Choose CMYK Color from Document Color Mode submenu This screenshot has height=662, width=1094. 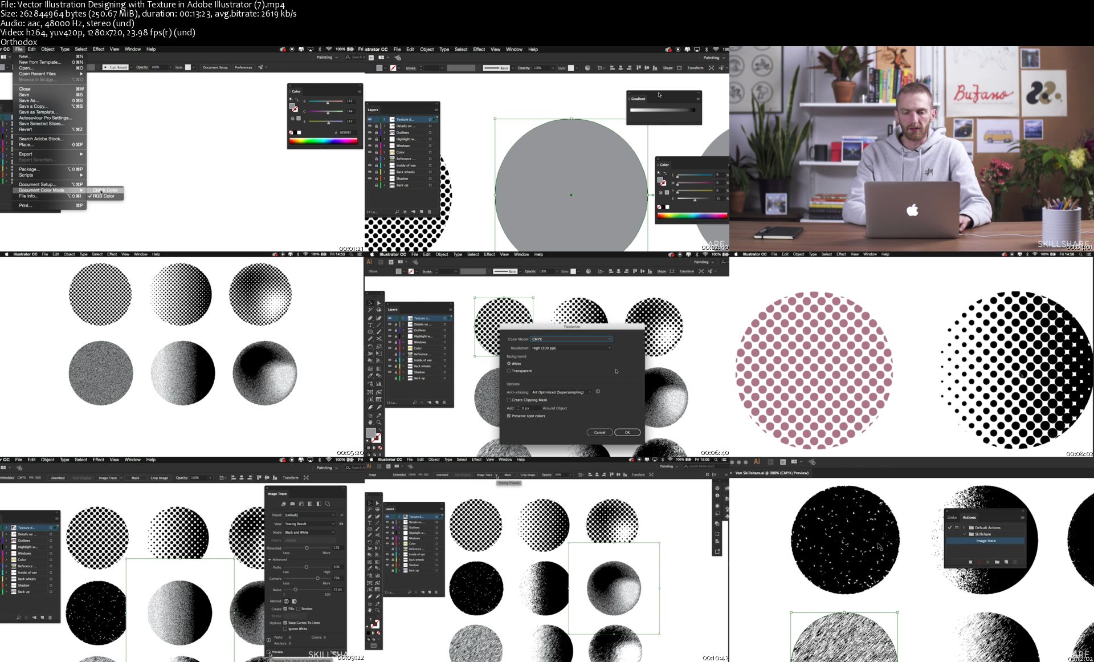pyautogui.click(x=106, y=190)
